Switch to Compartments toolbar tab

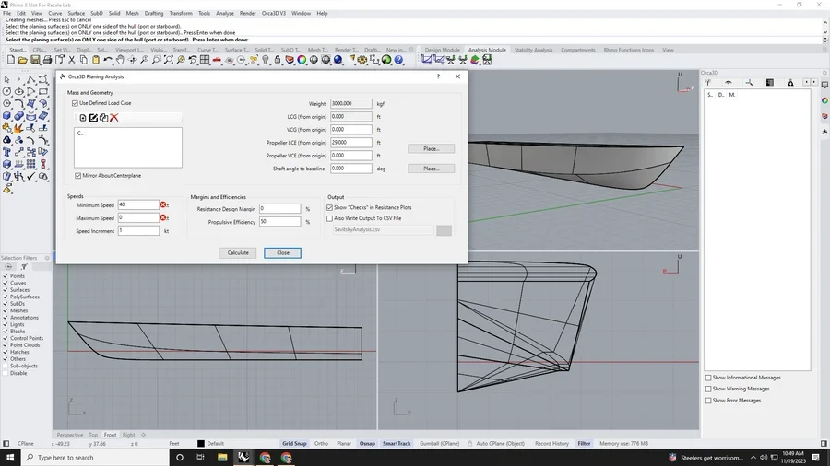[x=578, y=51]
